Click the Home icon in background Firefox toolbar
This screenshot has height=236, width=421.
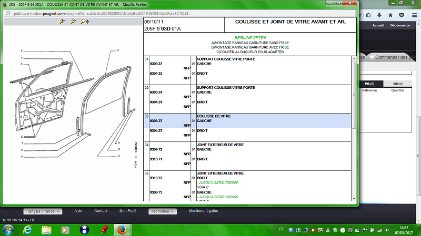coord(390,15)
